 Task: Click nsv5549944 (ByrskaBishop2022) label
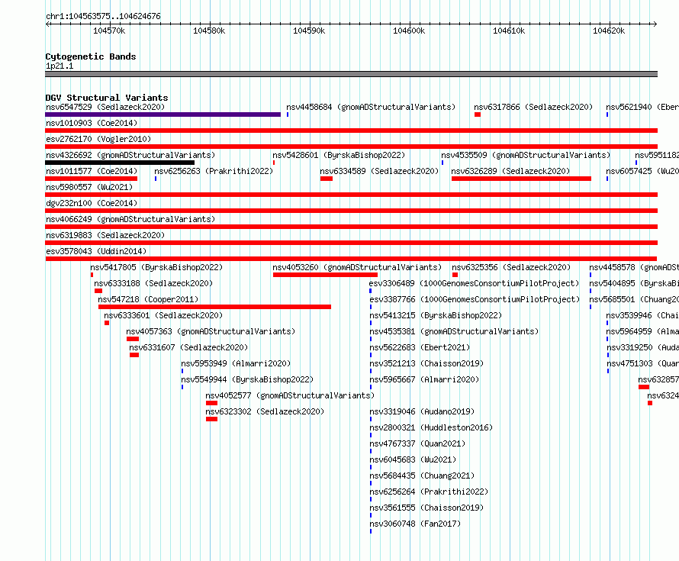coord(247,379)
